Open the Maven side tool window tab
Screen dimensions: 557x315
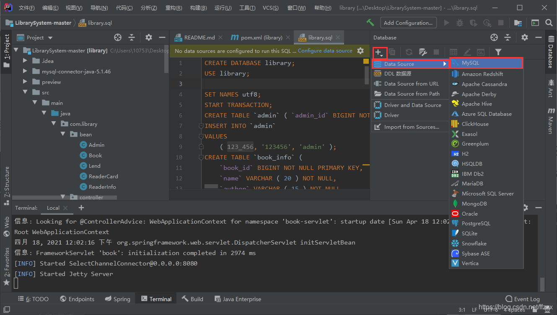pyautogui.click(x=551, y=121)
